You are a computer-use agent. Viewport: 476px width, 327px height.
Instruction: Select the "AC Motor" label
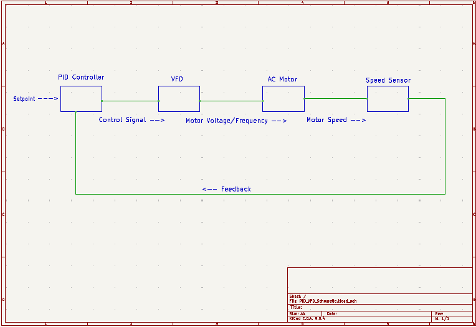point(282,80)
